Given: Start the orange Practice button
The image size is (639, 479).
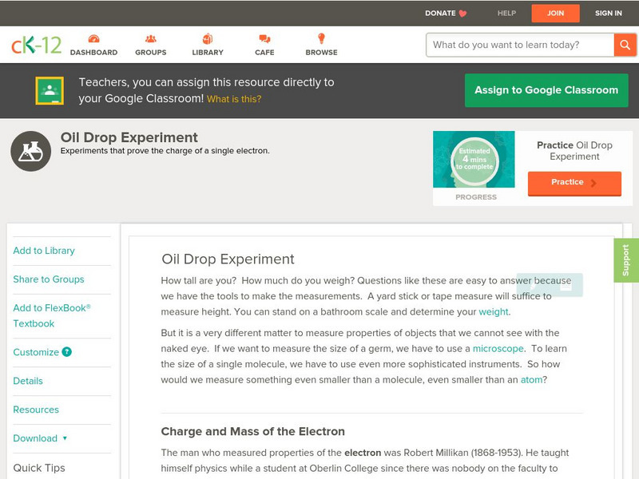Looking at the screenshot, I should [574, 183].
